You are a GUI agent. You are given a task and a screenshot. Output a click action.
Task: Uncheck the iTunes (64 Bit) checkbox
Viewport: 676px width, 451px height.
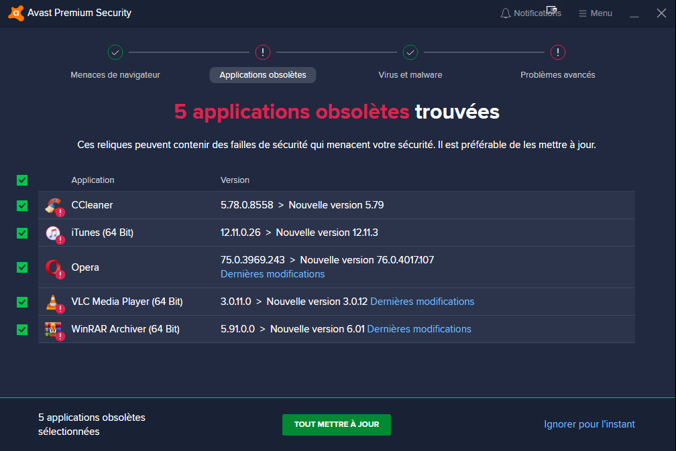(x=22, y=233)
